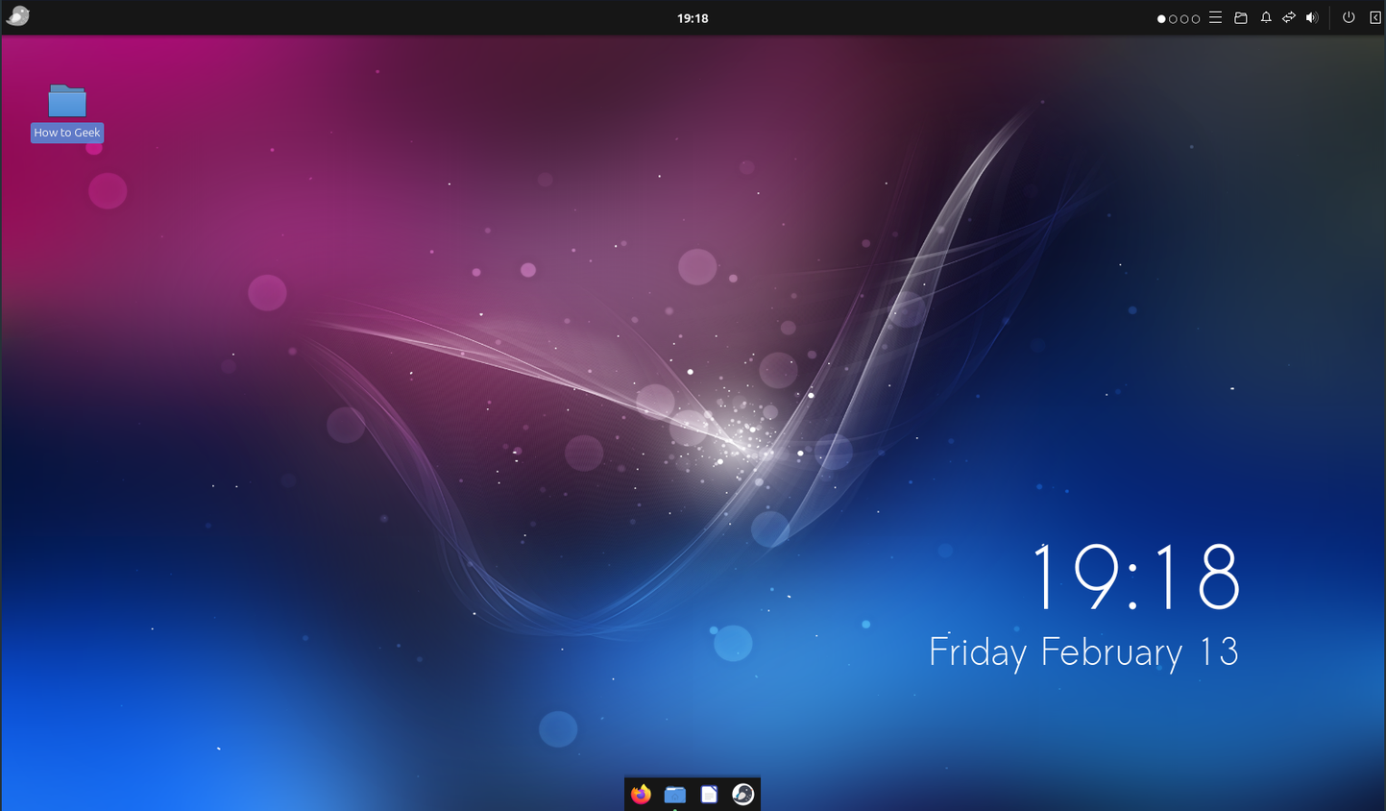Viewport: 1386px width, 811px height.
Task: Switch to the fourth workspace dot
Action: (1196, 18)
